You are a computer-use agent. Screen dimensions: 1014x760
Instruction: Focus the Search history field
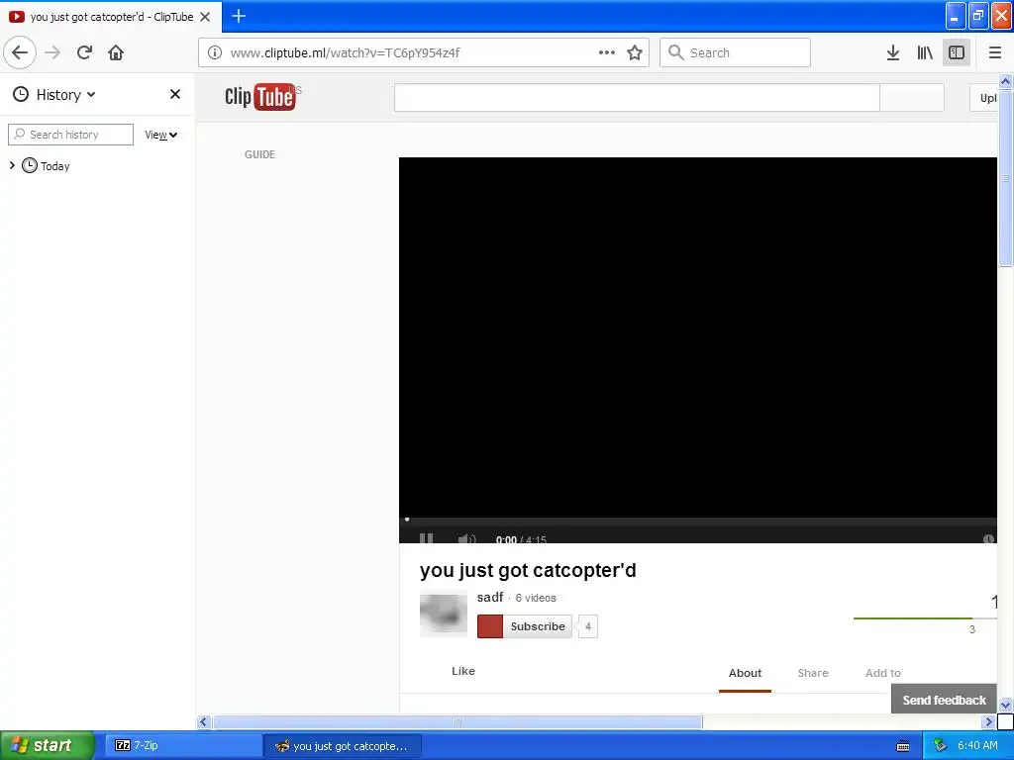[70, 135]
